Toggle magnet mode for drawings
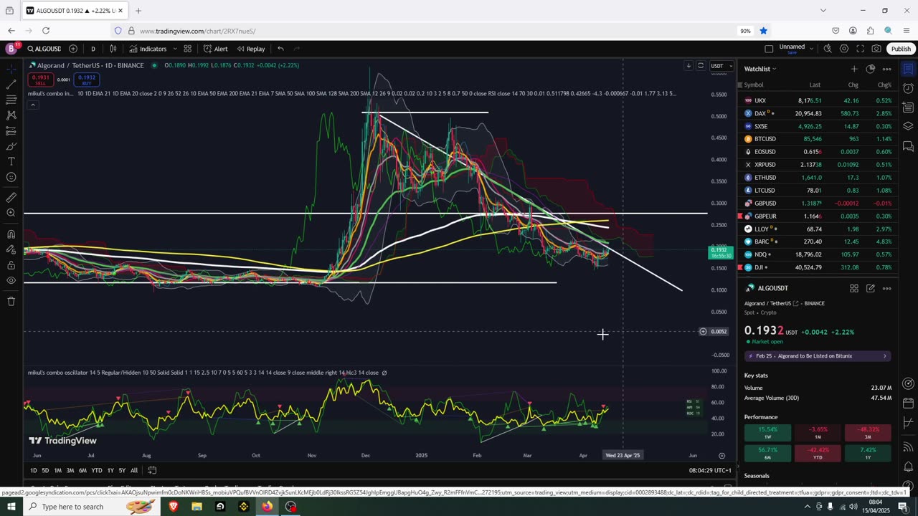Screen dimensions: 918x516 pos(11,234)
